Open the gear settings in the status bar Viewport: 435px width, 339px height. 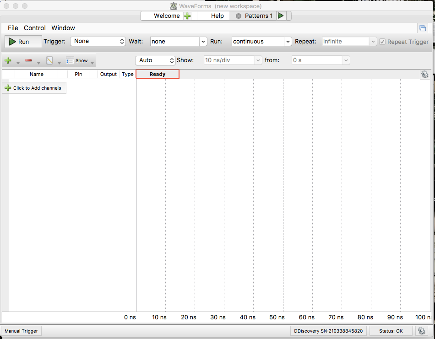click(x=421, y=331)
